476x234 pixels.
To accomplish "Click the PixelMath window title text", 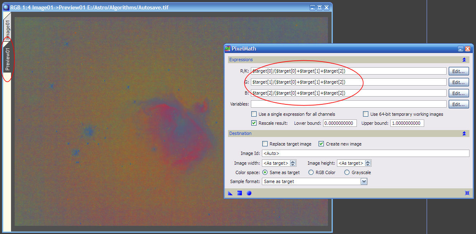I will [x=244, y=49].
